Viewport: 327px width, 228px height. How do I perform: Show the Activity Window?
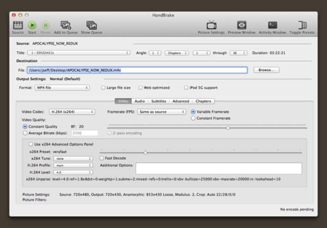[x=272, y=25]
